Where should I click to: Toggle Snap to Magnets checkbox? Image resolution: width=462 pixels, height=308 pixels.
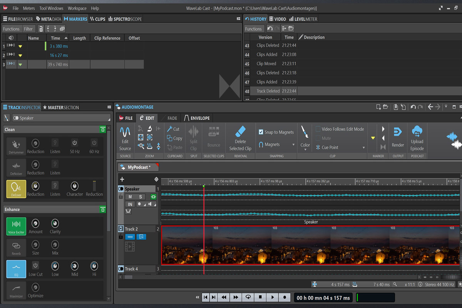pos(261,132)
